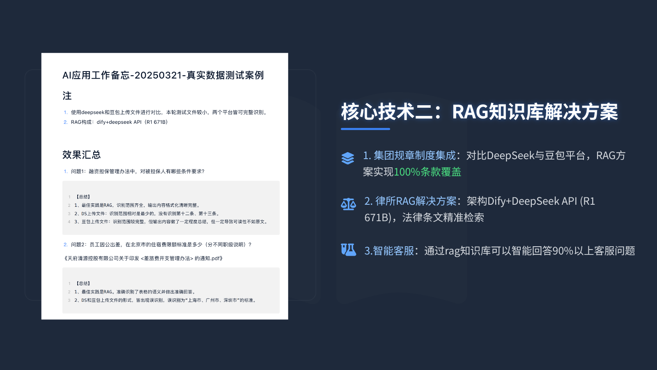This screenshot has height=370, width=657.
Task: Click the file name 《天府清源控股有限公司关于印发 <差旅费开支管理办法> 的通知.pdf》
Action: 143,259
